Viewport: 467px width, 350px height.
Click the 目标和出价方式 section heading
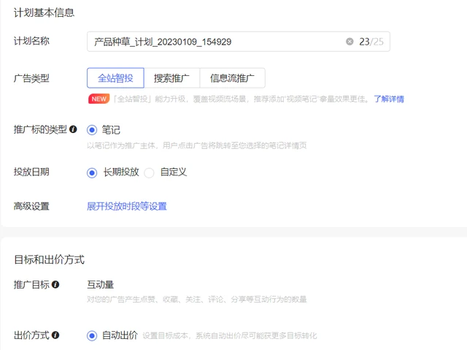tap(49, 259)
